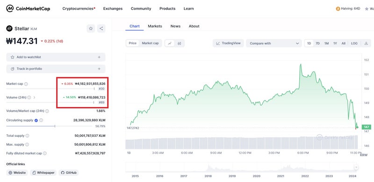Click the star favorite icon beside Stellar
Image resolution: width=374 pixels, height=182 pixels.
coord(91,28)
